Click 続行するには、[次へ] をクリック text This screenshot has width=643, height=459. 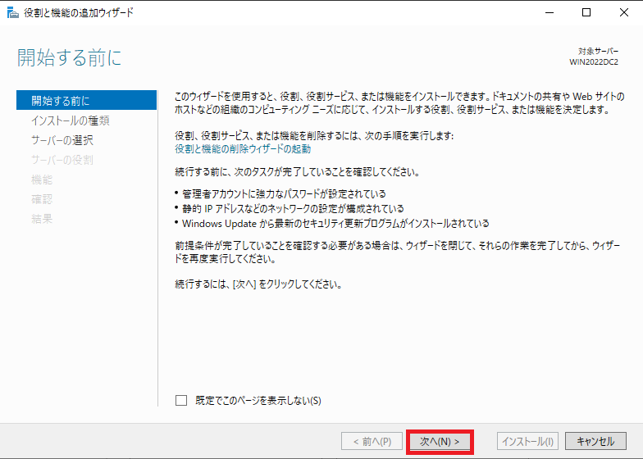(258, 284)
